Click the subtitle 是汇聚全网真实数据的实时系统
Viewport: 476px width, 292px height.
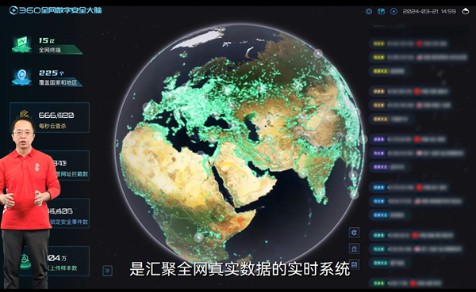tap(240, 269)
